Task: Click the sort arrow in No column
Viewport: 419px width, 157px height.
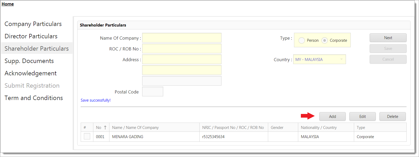Action: 105,128
